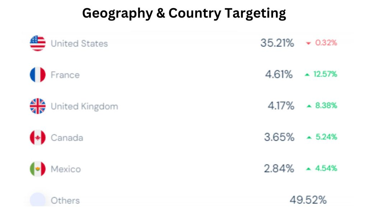Click the green up arrow beside 5.24%

pos(309,137)
